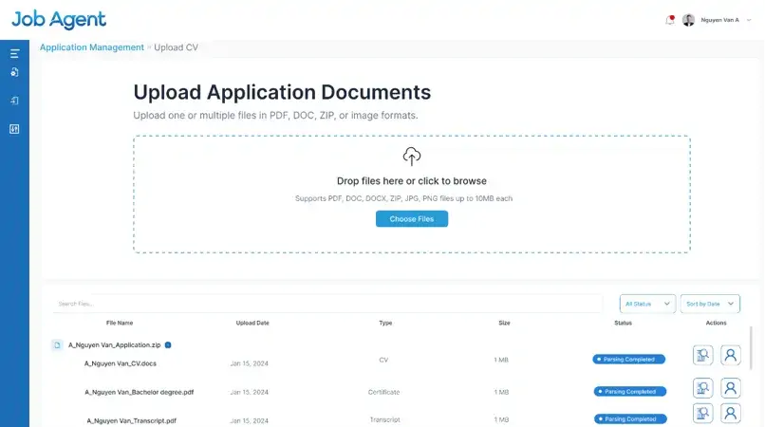Viewport: 765px width, 427px height.
Task: Click the Choose Files button
Action: [412, 219]
